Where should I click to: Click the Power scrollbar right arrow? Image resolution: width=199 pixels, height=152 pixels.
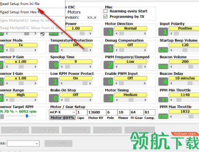point(90,34)
